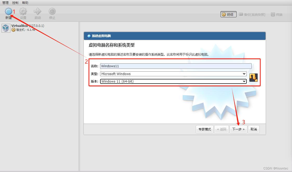This screenshot has height=172, width=292.
Task: Open the 管理 menu
Action: coord(5,3)
